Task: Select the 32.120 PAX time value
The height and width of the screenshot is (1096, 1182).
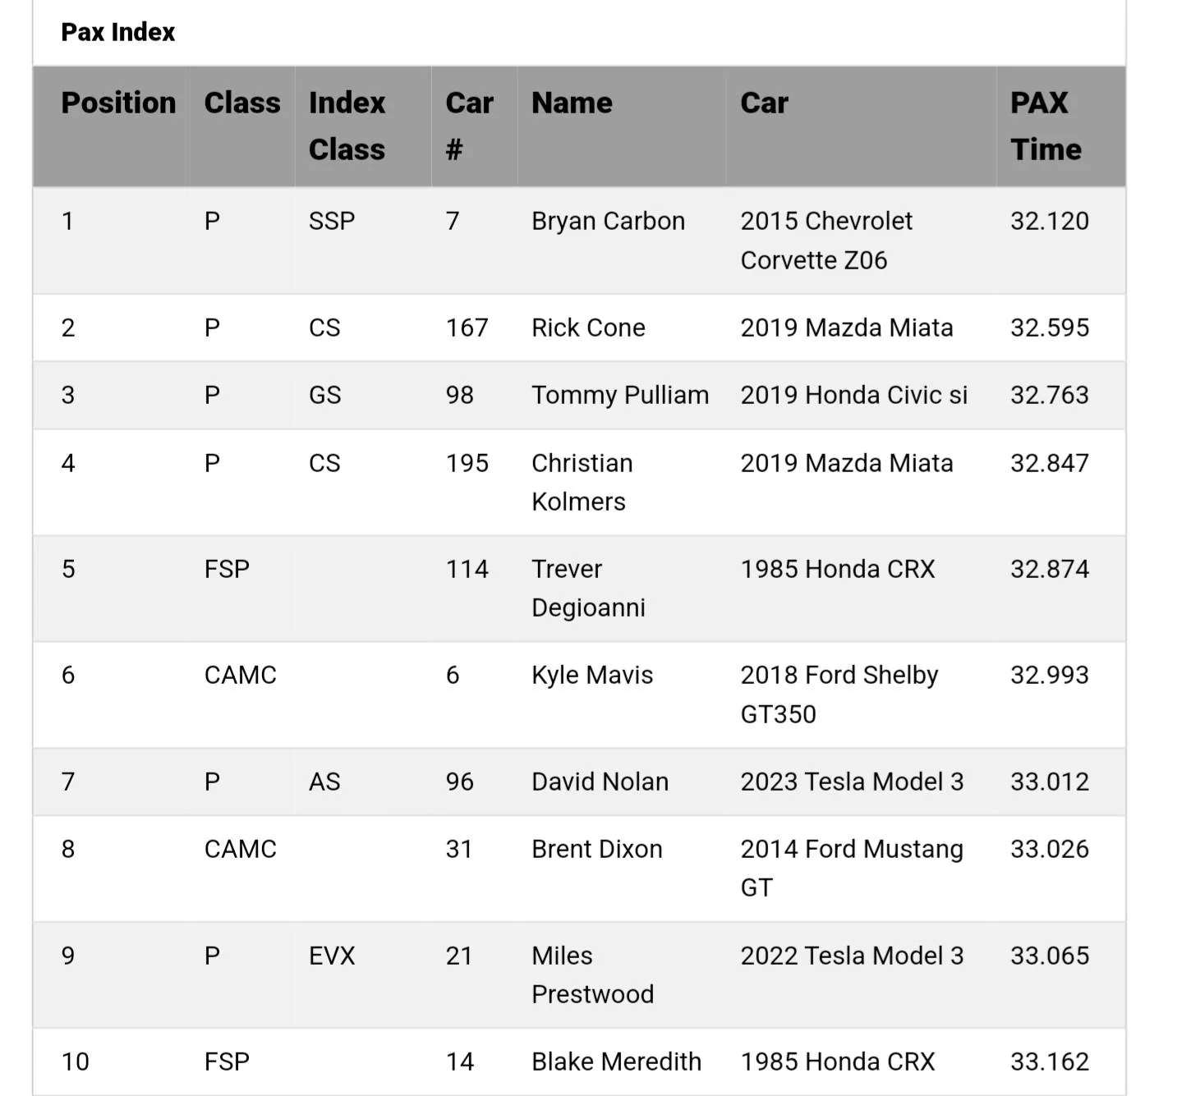Action: tap(1050, 221)
